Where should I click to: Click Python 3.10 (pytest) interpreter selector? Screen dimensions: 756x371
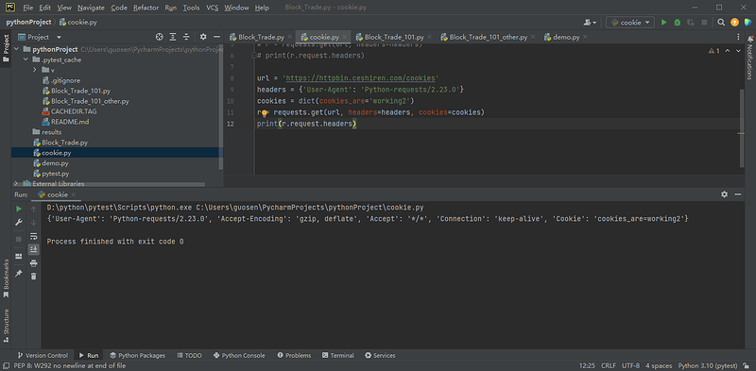708,365
